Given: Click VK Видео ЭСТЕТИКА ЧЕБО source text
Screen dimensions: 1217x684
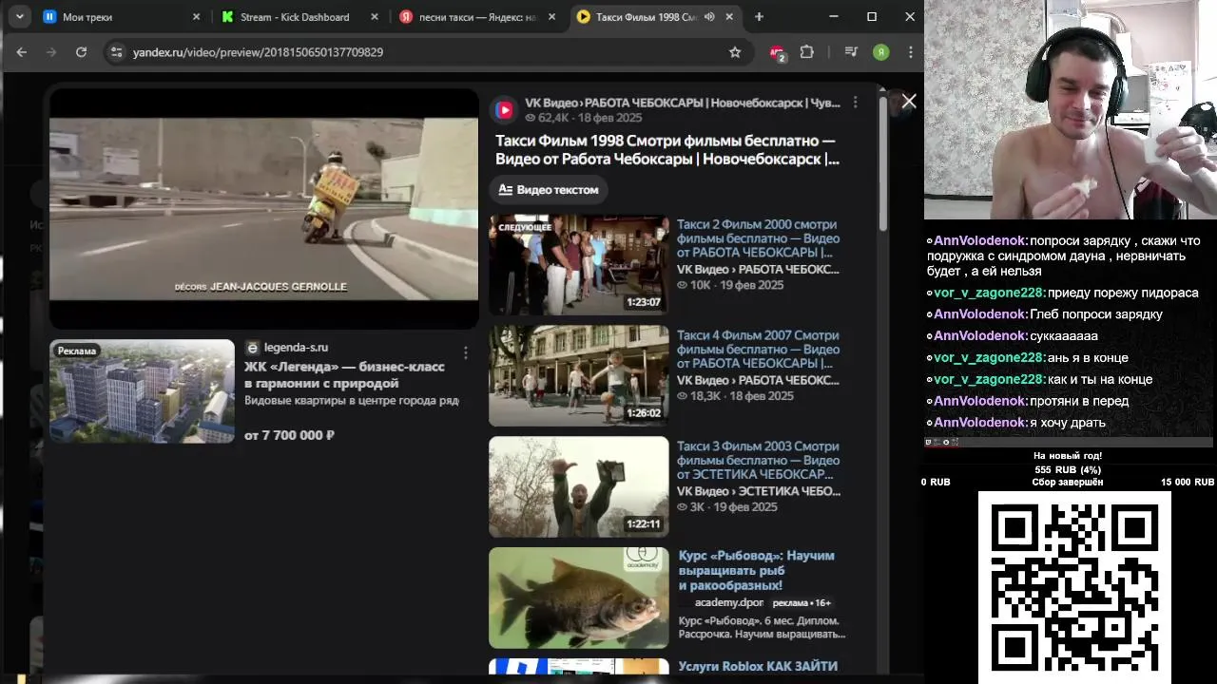Looking at the screenshot, I should (759, 491).
